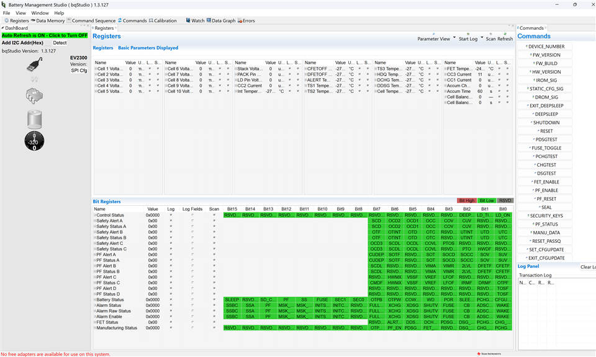Open the Command Sequence toolbar item
596x357 pixels.
click(91, 20)
